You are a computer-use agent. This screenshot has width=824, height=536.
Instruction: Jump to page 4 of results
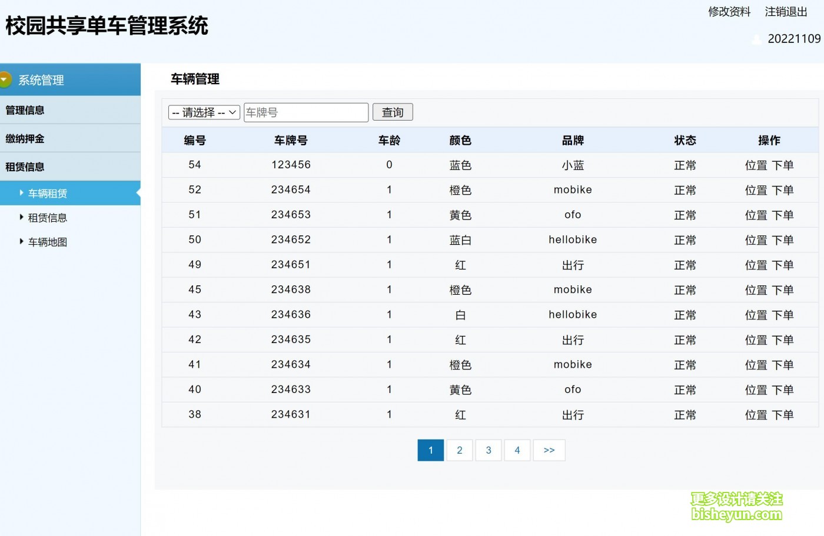pyautogui.click(x=517, y=450)
